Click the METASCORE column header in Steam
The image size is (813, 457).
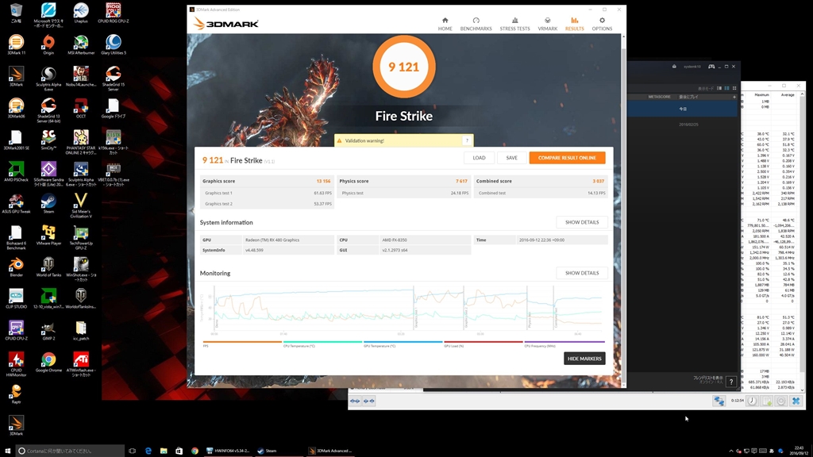point(659,97)
